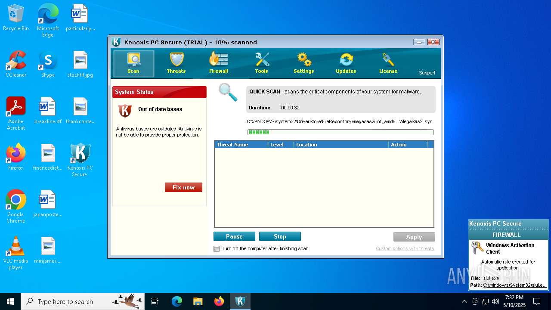The width and height of the screenshot is (551, 310).
Task: Open the Updates section
Action: coord(346,63)
